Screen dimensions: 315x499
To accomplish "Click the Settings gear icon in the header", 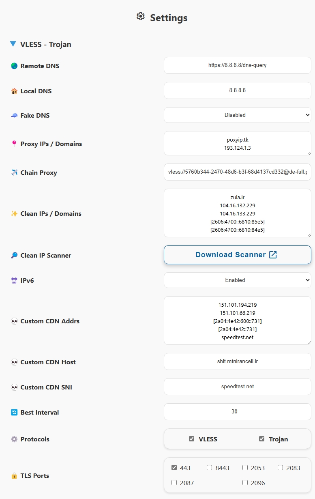I will tap(141, 17).
